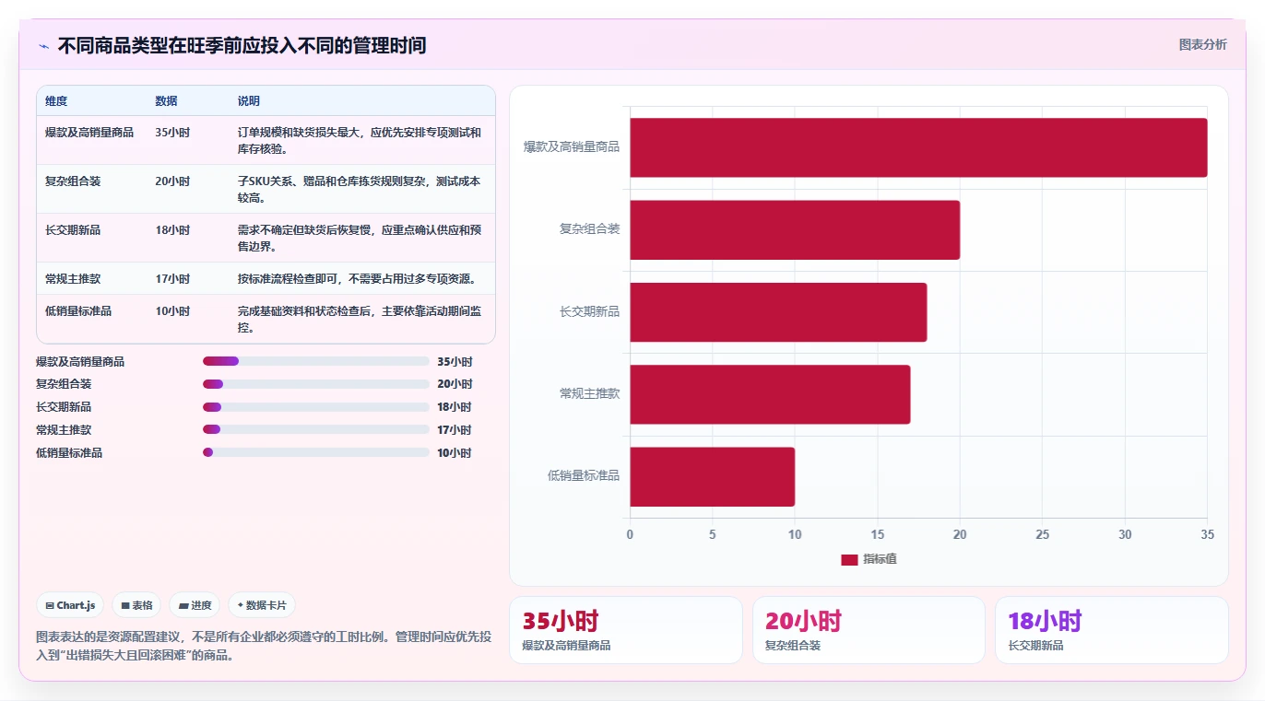Click the 常规主推款 progress bar
Screen dimensions: 1265x701
(x=316, y=429)
